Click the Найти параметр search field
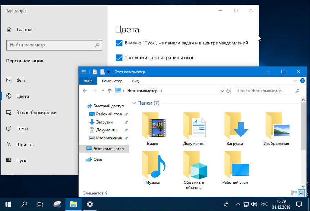 point(54,45)
